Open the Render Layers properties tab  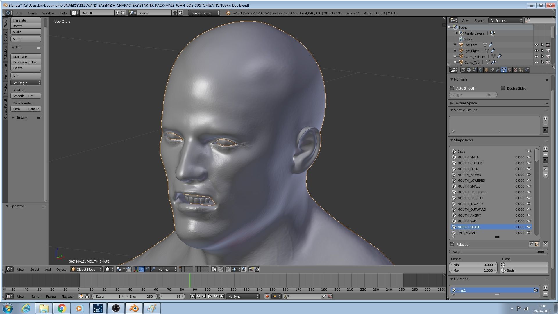[x=469, y=70]
